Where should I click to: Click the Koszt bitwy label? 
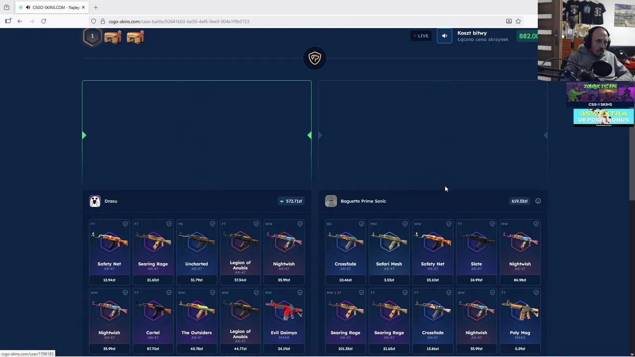pyautogui.click(x=472, y=33)
